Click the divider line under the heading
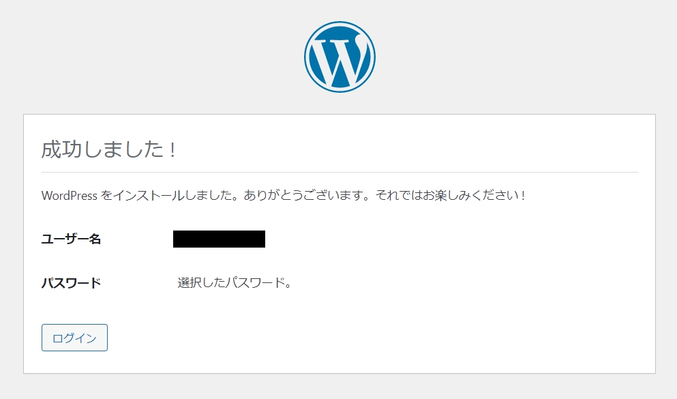 coord(340,173)
